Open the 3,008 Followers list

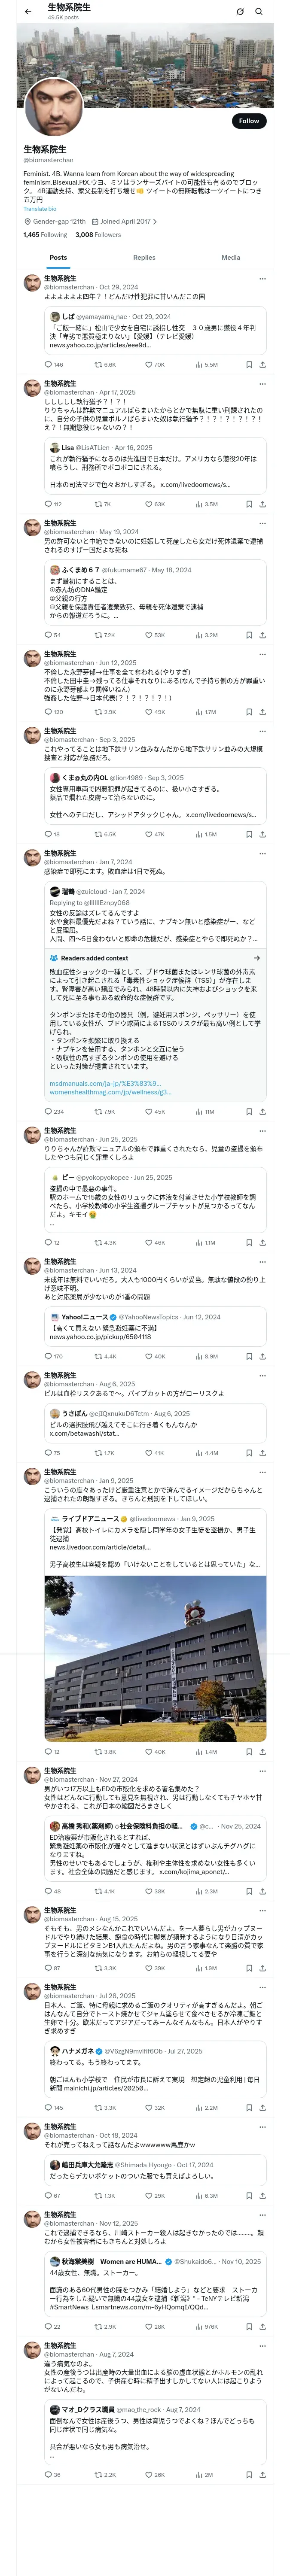98,235
